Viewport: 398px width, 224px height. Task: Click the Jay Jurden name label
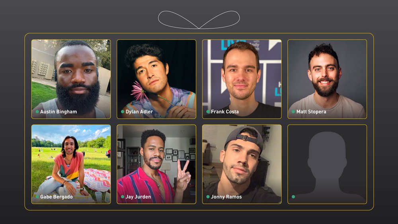click(x=138, y=197)
